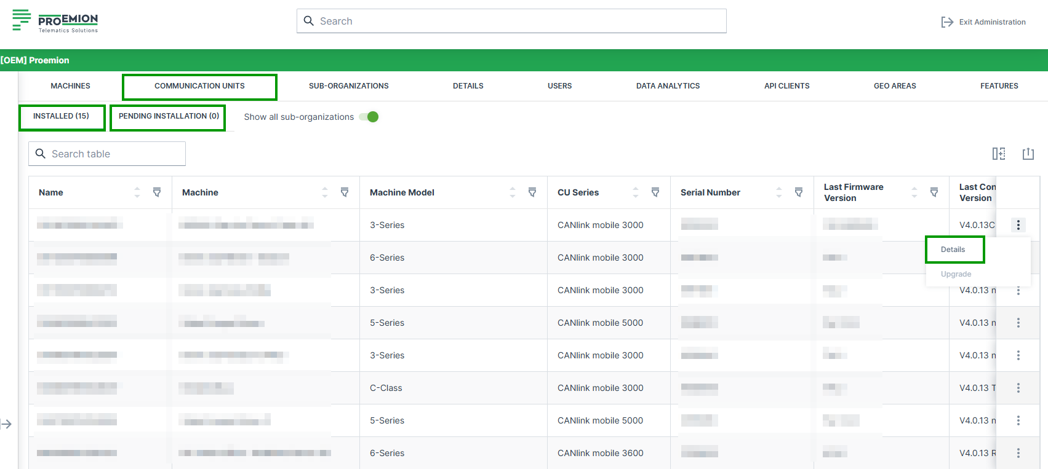Viewport: 1048px width, 469px height.
Task: Open filter for Name column
Action: click(x=157, y=192)
